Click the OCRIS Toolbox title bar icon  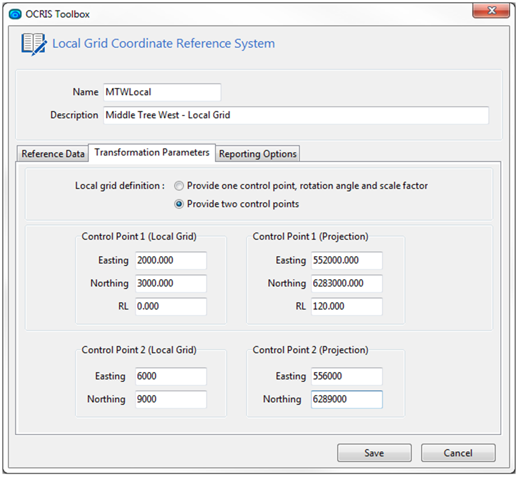point(15,14)
